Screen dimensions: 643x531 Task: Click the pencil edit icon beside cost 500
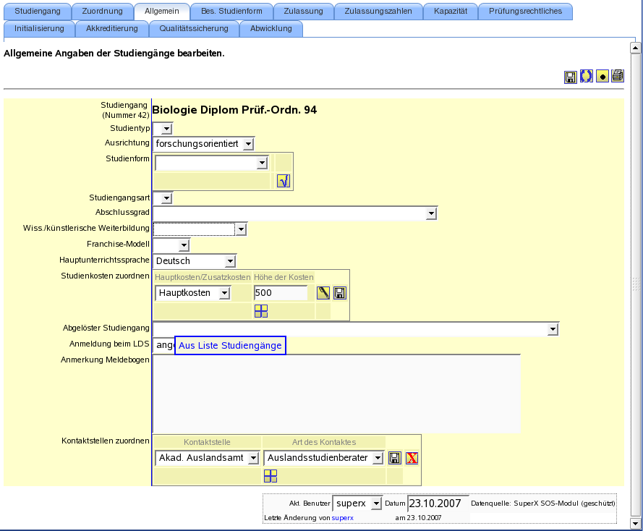[323, 293]
